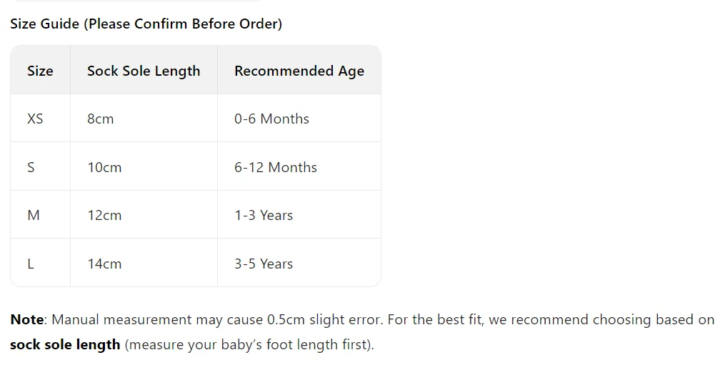Click the Recommended Age column header
This screenshot has width=725, height=365.
[x=299, y=70]
